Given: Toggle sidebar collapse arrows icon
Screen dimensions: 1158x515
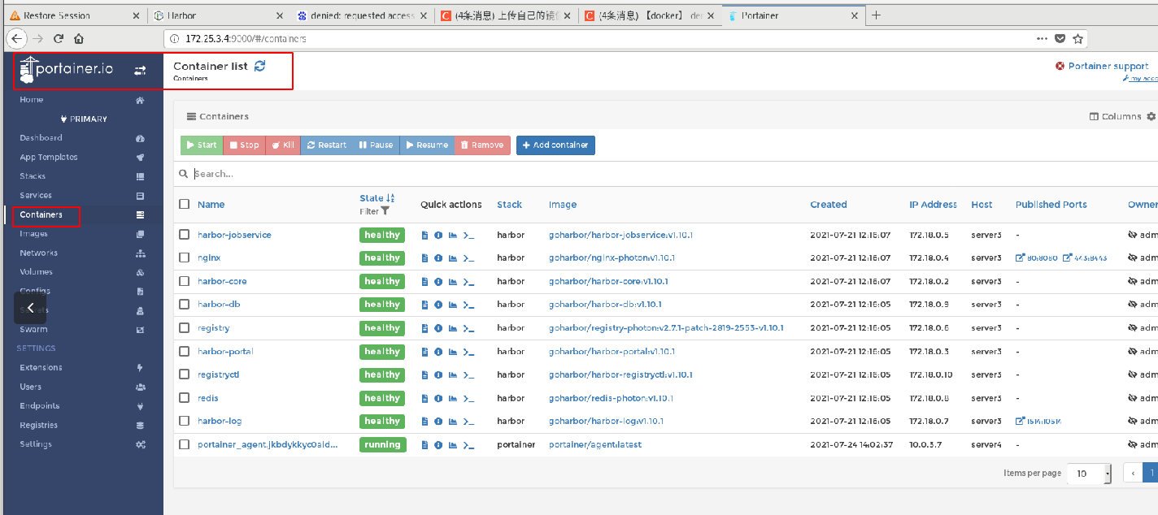Looking at the screenshot, I should pos(140,71).
